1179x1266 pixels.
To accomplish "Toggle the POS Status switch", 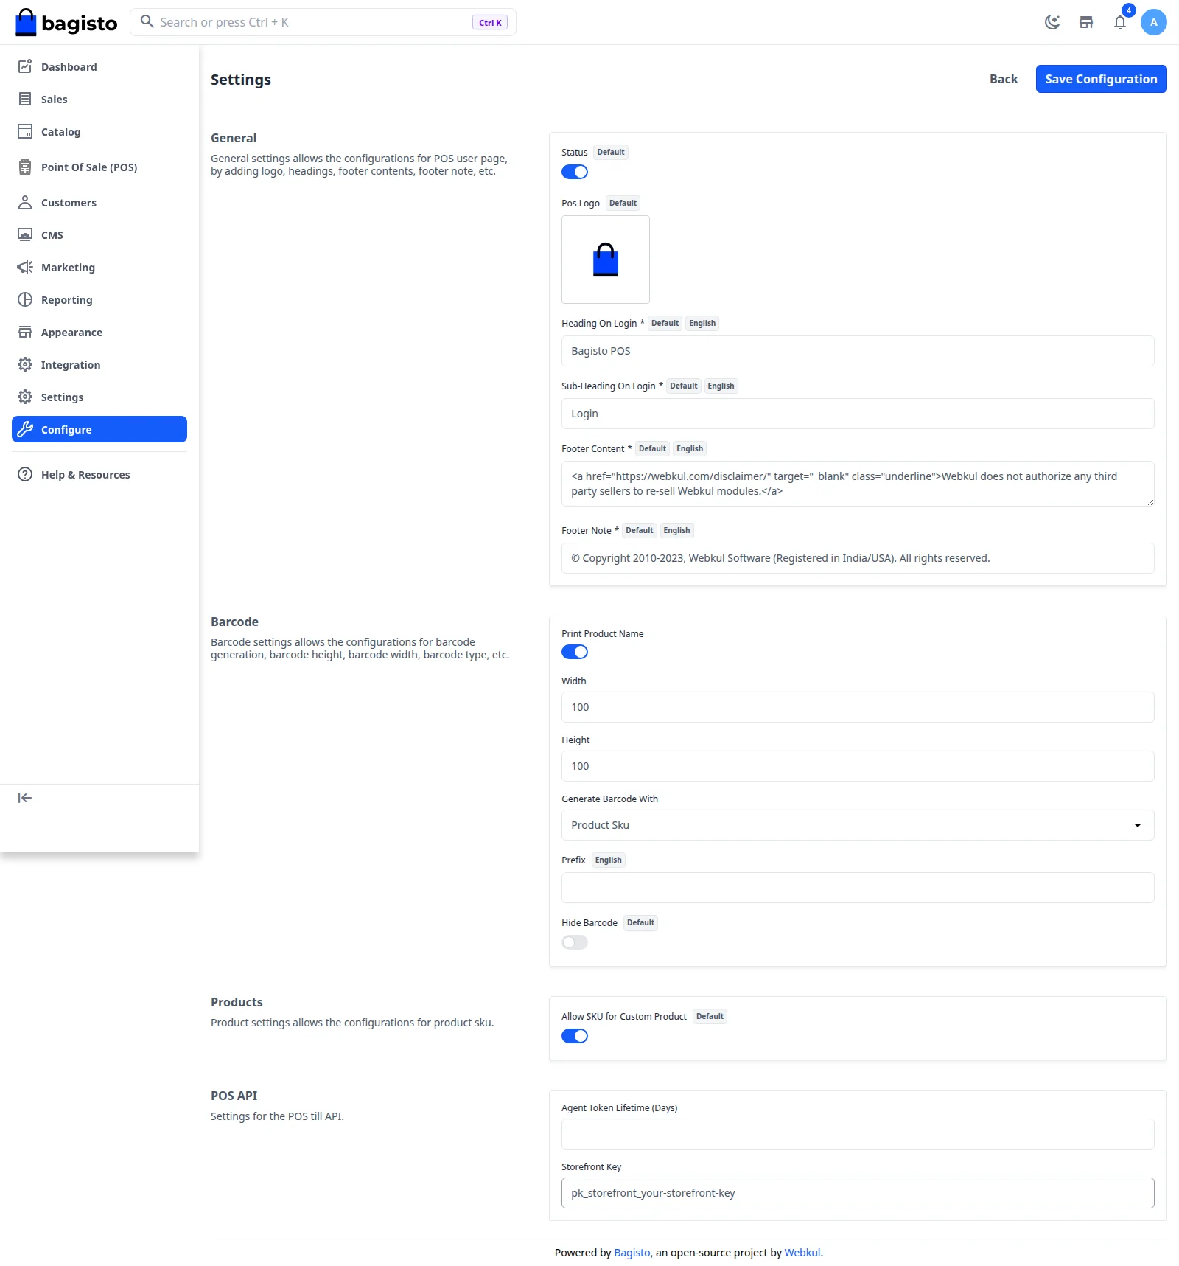I will click(575, 172).
